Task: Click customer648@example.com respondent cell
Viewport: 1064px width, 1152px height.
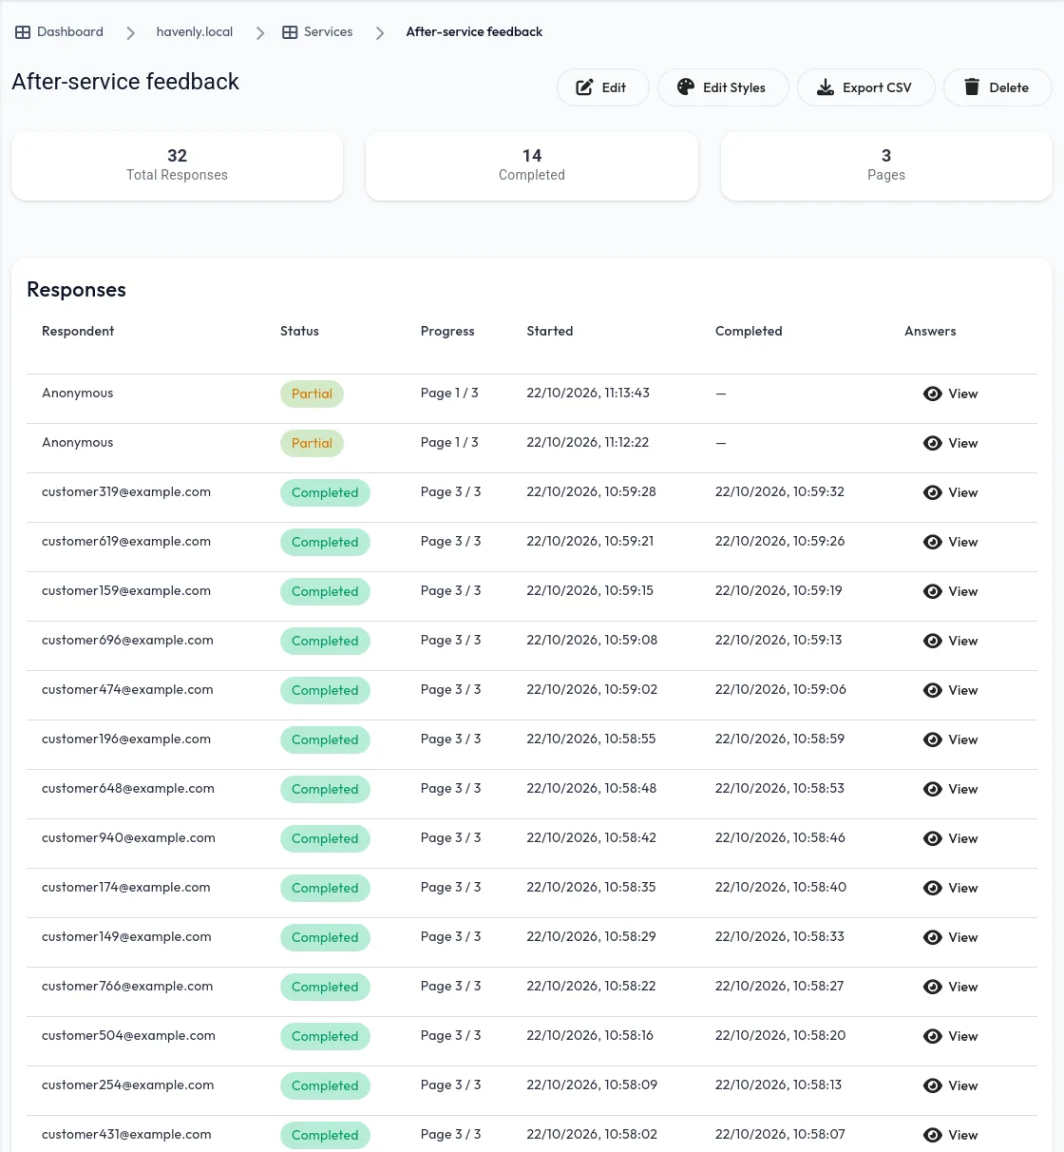Action: [128, 789]
